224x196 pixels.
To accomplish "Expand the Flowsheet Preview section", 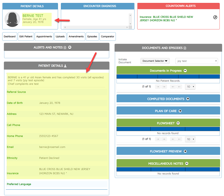I will coord(185,151).
